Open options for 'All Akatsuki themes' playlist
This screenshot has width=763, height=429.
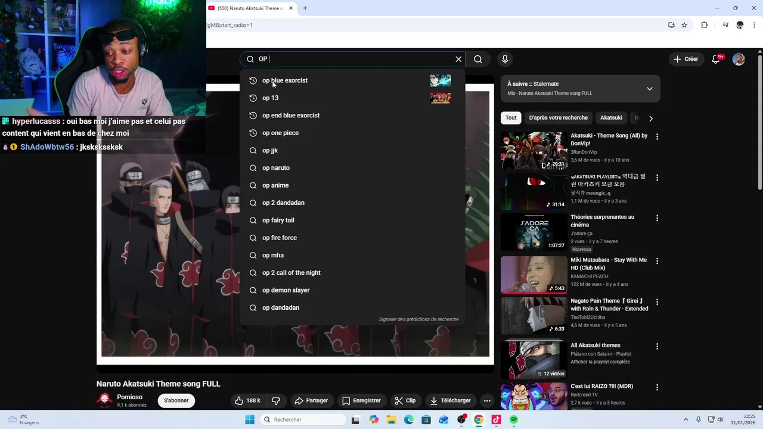pyautogui.click(x=657, y=346)
